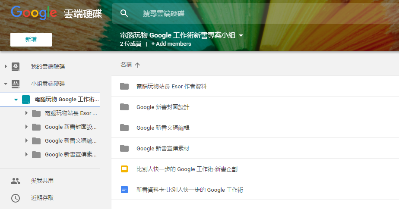Screen dimensions: 399x209
Task: Select Google 新書文稿編輯 folder name
Action: tap(163, 128)
